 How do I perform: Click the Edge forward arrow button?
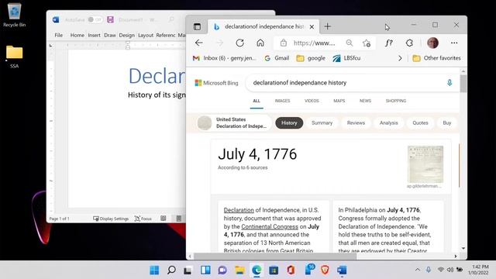(219, 43)
